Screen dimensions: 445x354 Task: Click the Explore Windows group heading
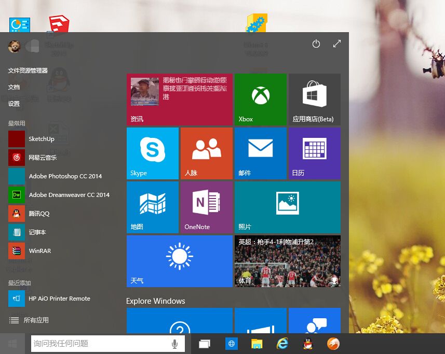tap(156, 301)
